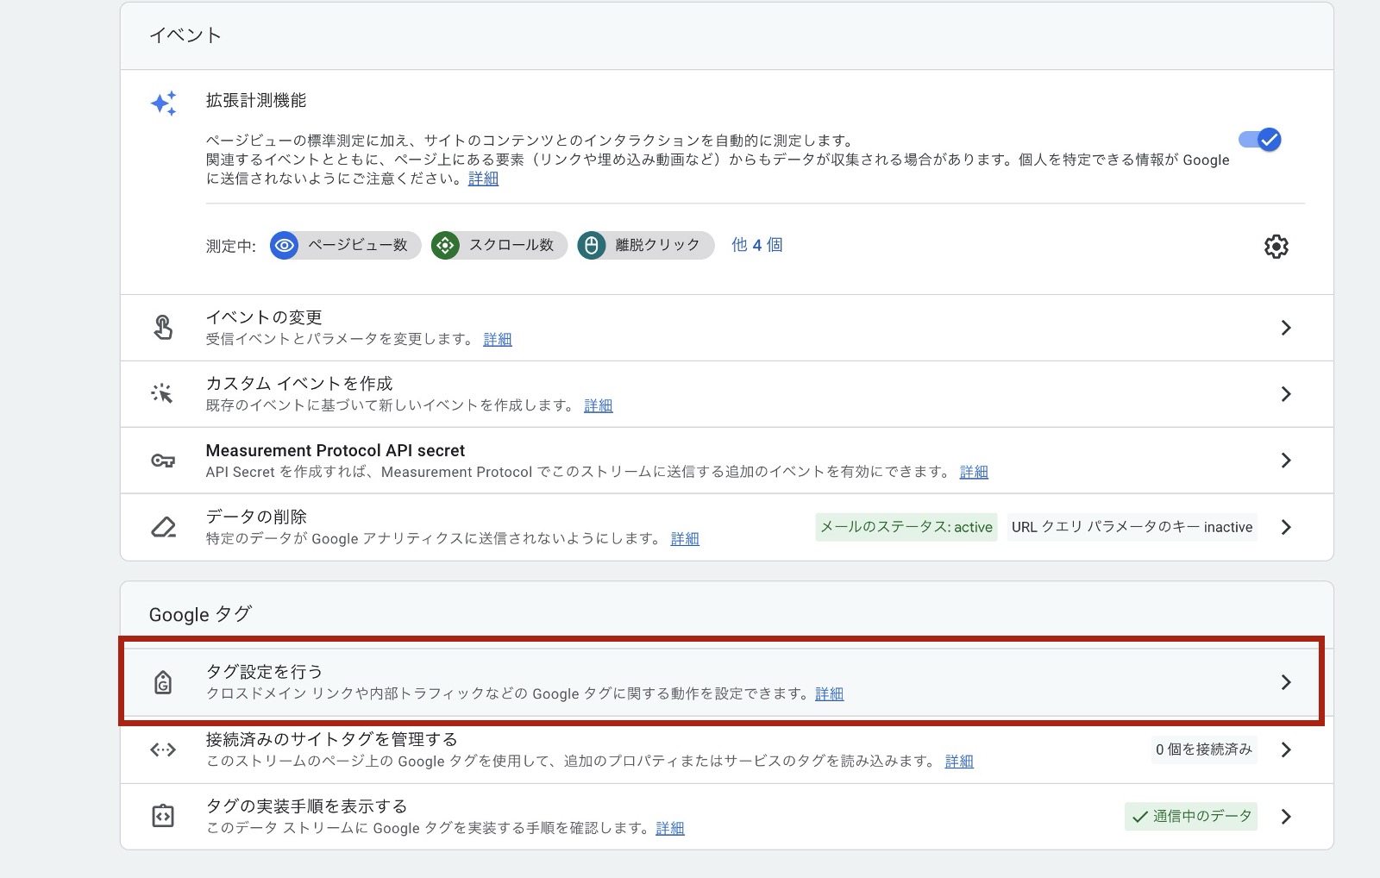1380x878 pixels.
Task: Open 詳細 link under 接続済みのサイトタグ
Action: coord(959,761)
